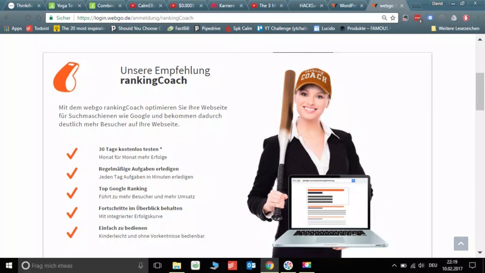Screen dimensions: 485x273
Task: Click the scroll-to-top arrow button
Action: pos(461,243)
